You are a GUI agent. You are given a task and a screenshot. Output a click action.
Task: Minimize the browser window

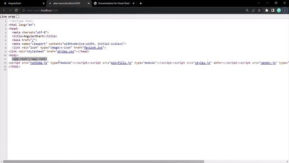[x=267, y=3]
